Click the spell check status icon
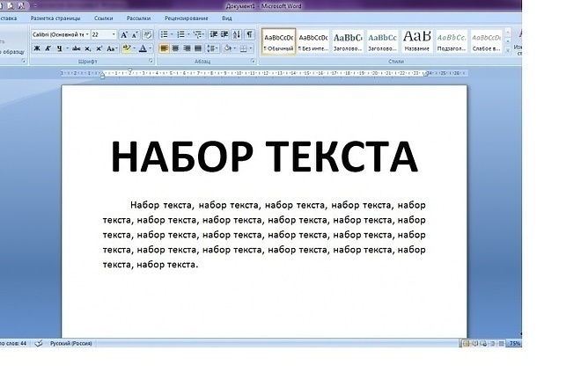This screenshot has width=581, height=387. [39, 343]
